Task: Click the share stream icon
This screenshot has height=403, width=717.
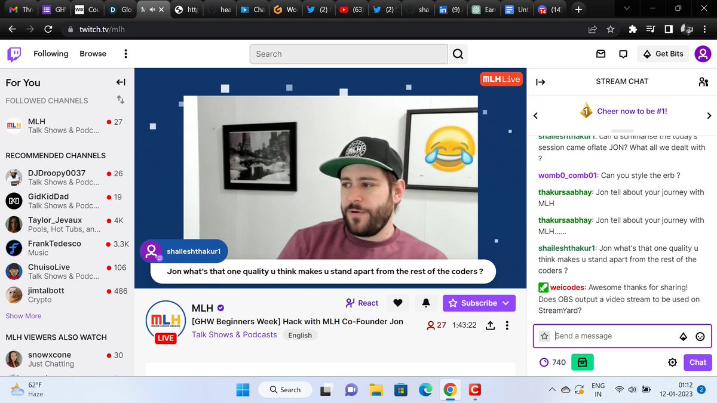Action: 490,325
